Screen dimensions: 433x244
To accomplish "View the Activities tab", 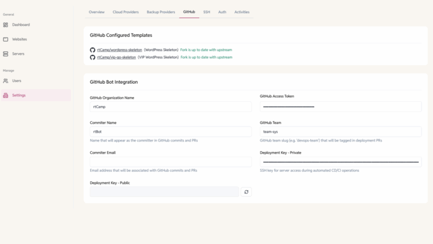I will pyautogui.click(x=242, y=12).
